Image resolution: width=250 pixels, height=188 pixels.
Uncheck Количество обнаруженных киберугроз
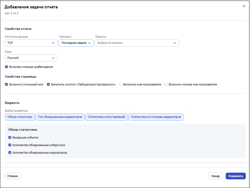[x=10, y=145]
